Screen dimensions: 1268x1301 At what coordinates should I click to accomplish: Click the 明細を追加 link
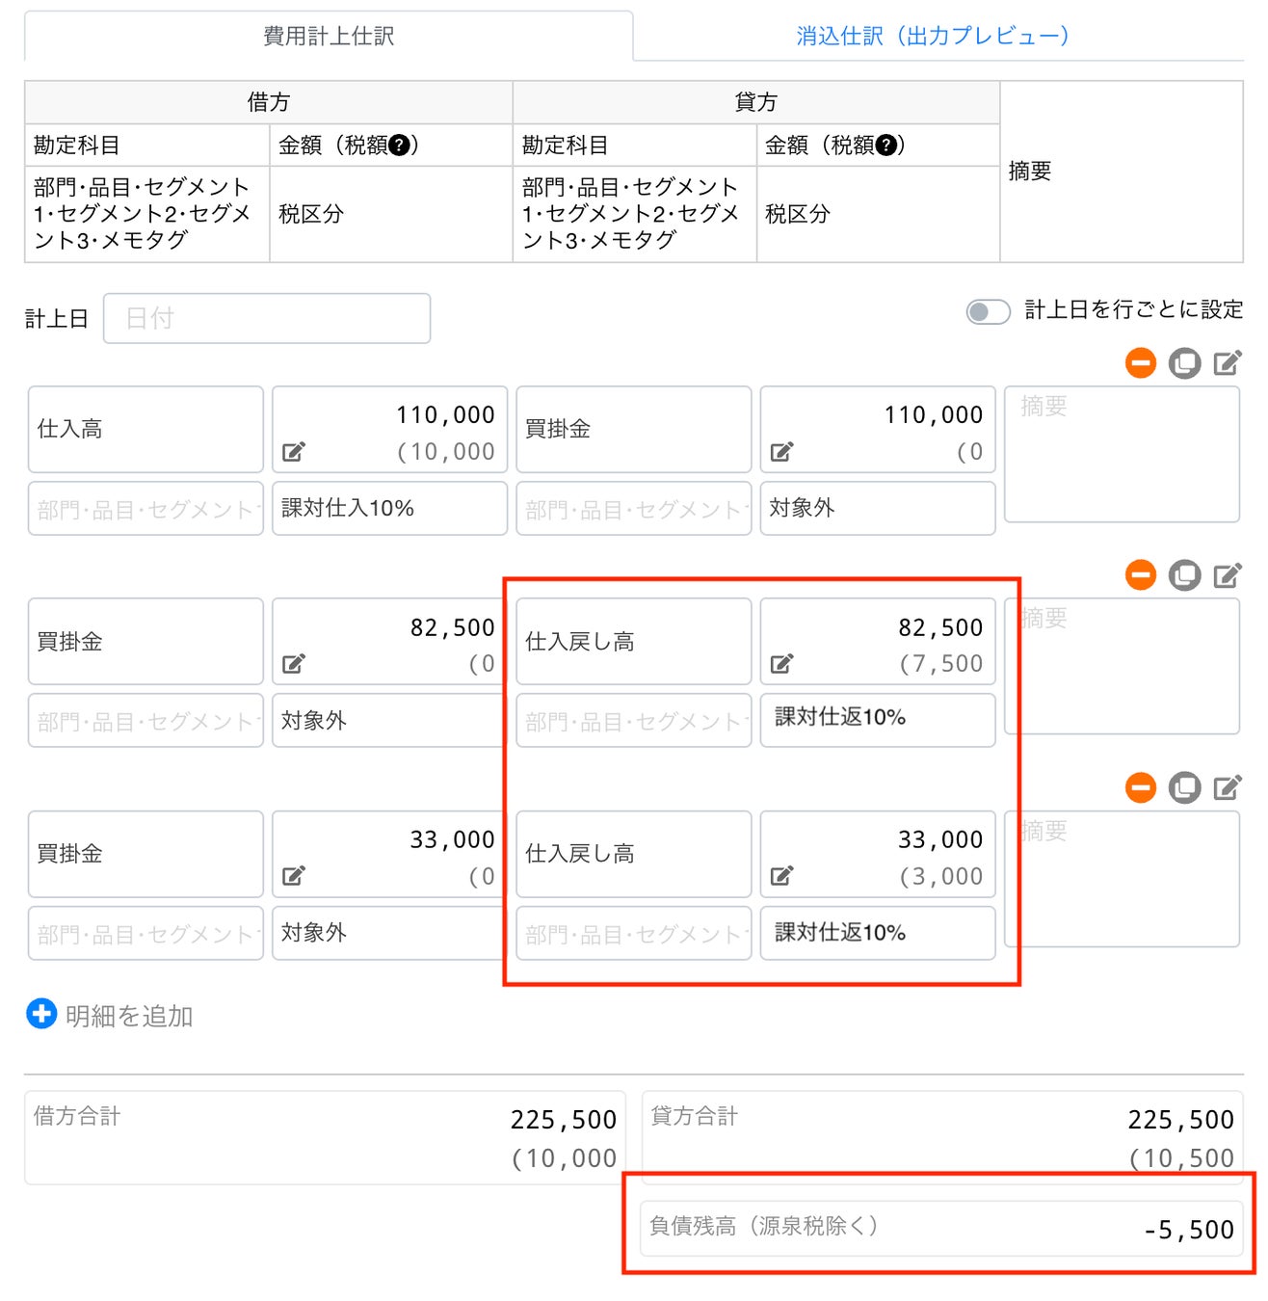click(x=129, y=1016)
